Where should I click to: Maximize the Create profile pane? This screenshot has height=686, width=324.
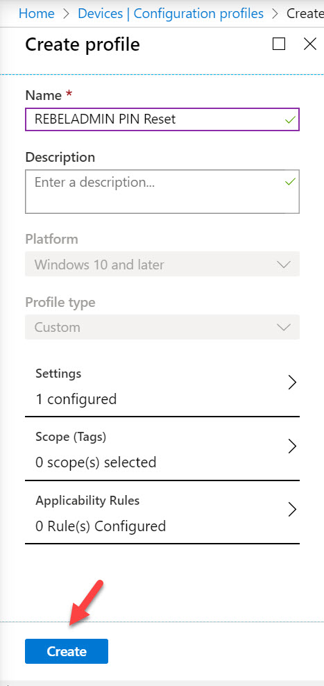click(x=278, y=44)
